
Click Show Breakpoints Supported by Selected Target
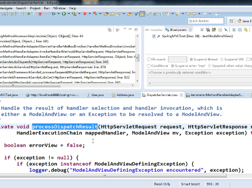[214, 30]
